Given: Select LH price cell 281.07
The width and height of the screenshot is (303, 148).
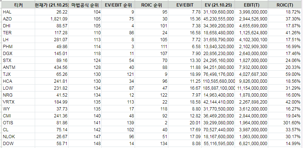Looking at the screenshot, I should pos(52,40).
